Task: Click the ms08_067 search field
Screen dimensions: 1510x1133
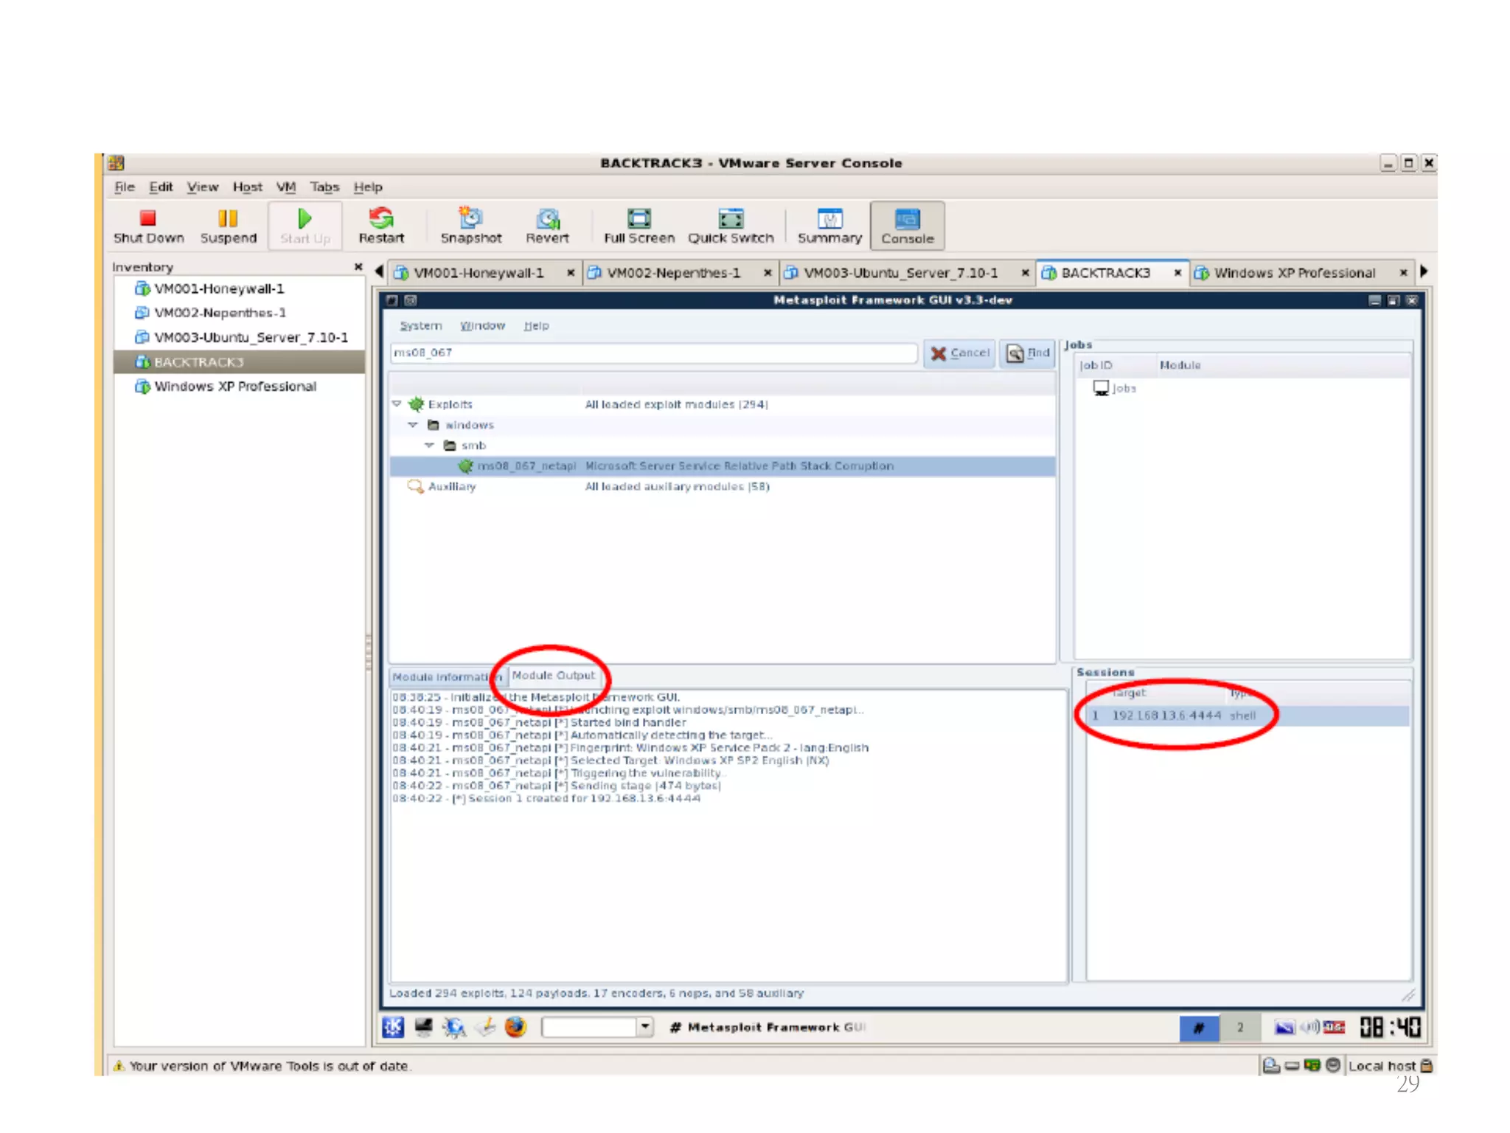Action: (x=653, y=353)
